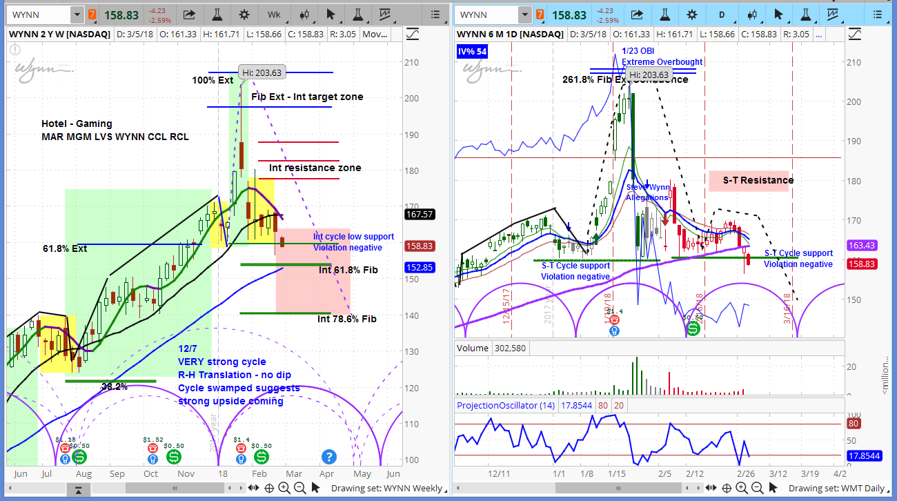Image resolution: width=897 pixels, height=501 pixels.
Task: Open D timeframe dropdown on right chart
Action: coord(721,14)
